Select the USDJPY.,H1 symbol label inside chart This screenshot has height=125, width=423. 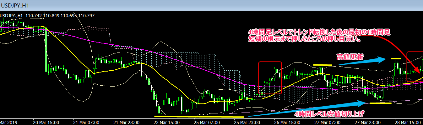11,16
